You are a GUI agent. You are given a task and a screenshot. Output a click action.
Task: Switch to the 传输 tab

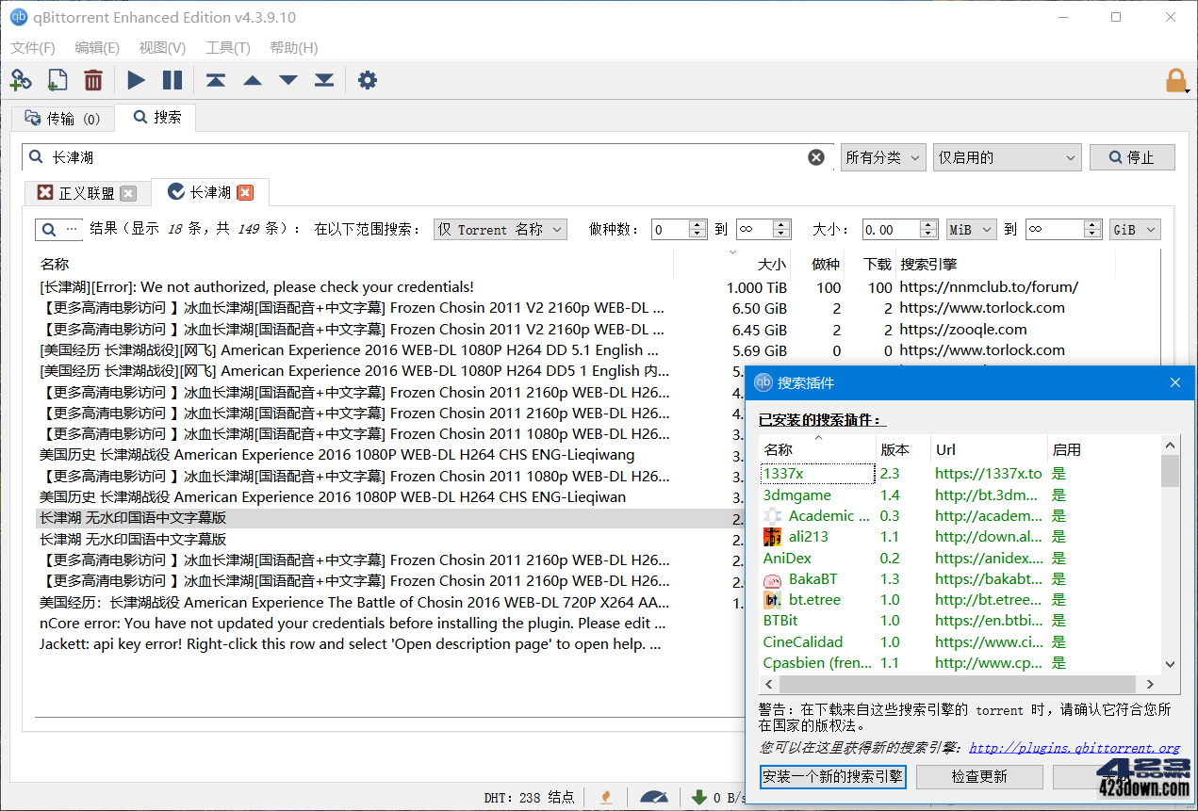62,117
